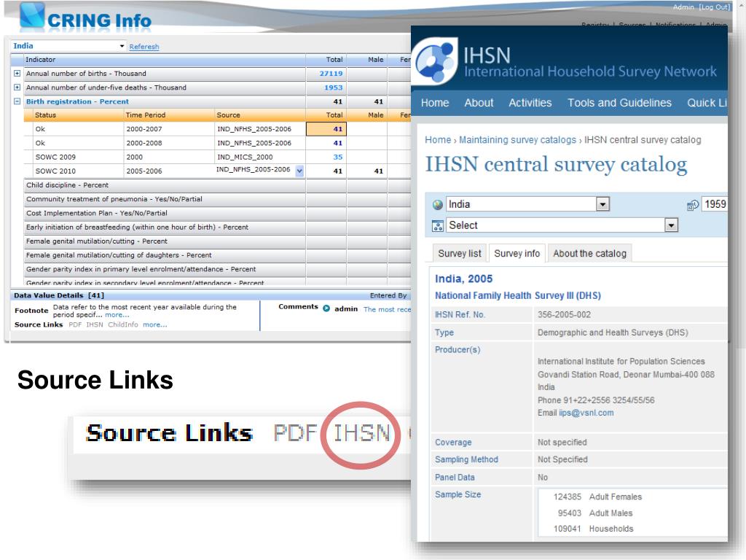
Task: Click the CRING Info logo icon
Action: (32, 17)
